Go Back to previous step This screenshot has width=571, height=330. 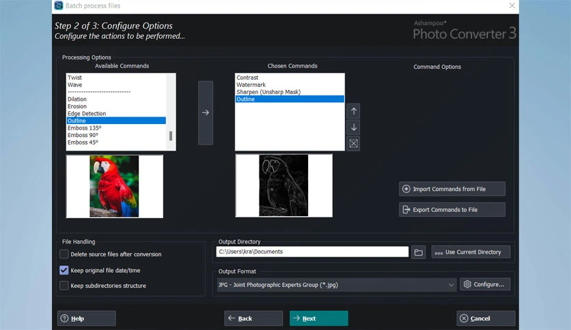pyautogui.click(x=253, y=318)
